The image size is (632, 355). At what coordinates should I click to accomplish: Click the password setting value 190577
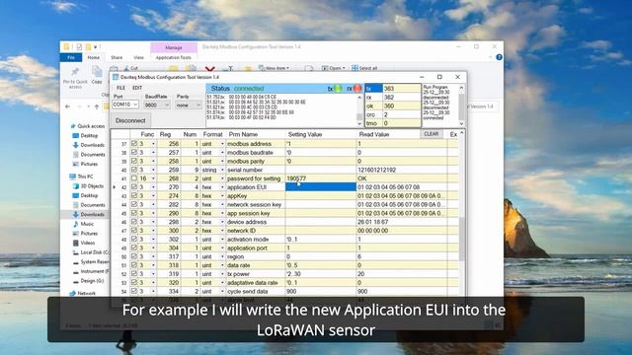[x=296, y=178]
